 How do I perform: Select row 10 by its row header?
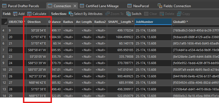pyautogui.click(x=4, y=70)
